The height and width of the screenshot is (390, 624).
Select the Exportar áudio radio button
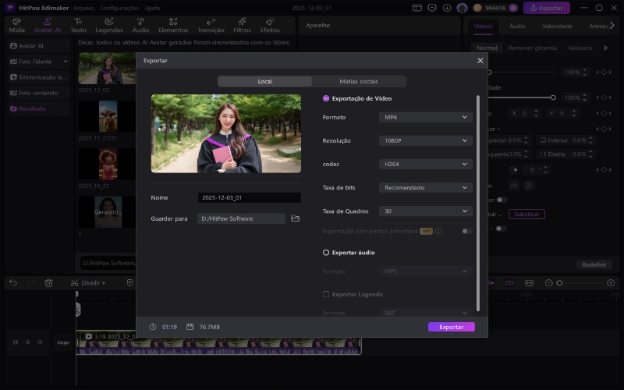pos(326,253)
